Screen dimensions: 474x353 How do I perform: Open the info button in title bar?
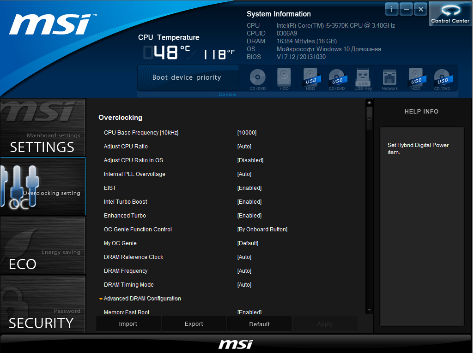click(391, 9)
